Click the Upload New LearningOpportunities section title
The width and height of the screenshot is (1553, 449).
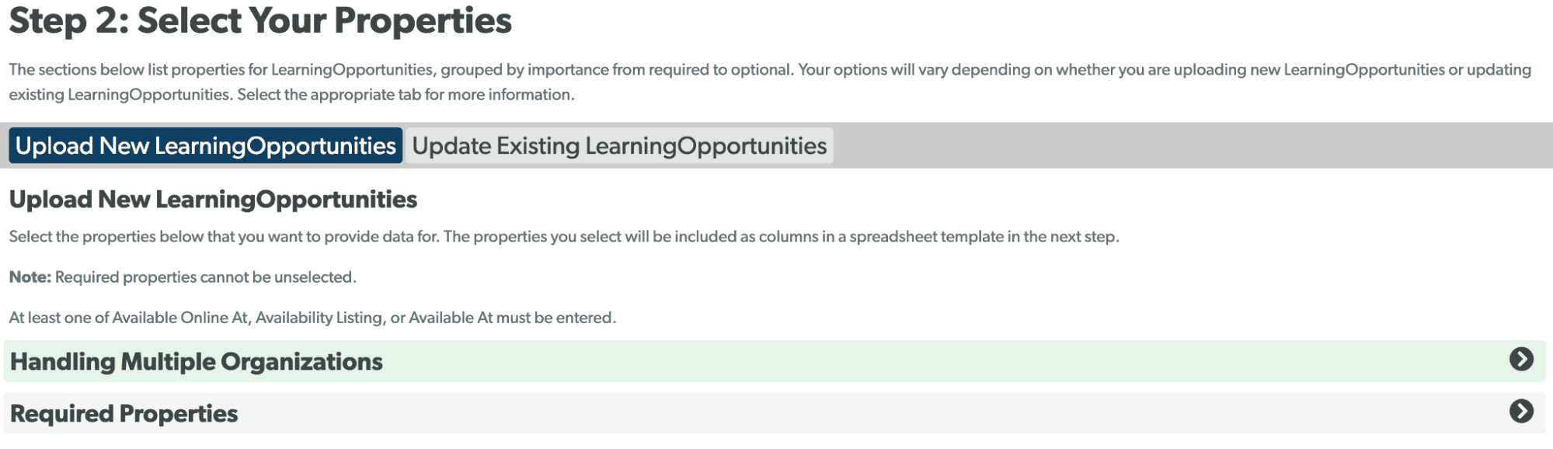point(212,200)
